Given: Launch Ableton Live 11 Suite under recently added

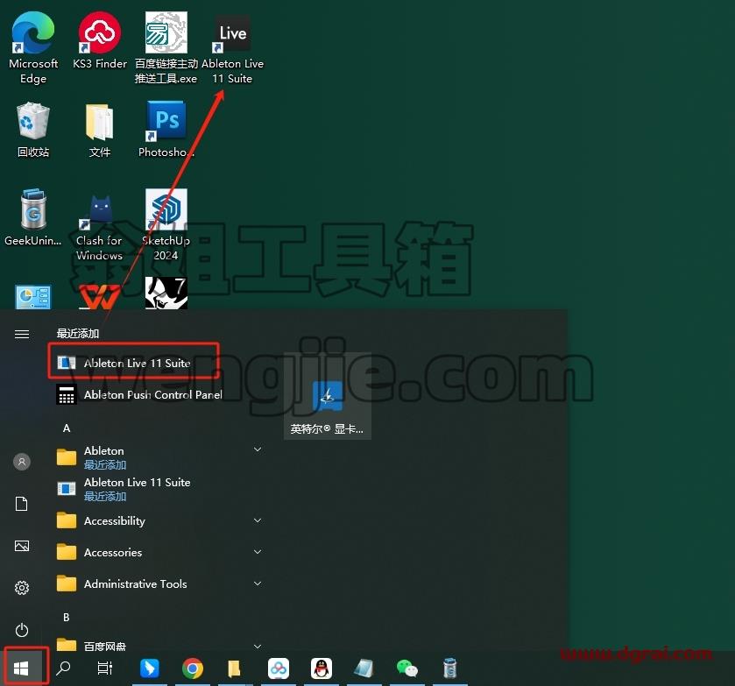Looking at the screenshot, I should tap(133, 363).
